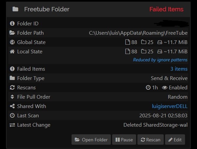Image resolution: width=197 pixels, height=149 pixels.
Task: Click the red Failed Items status label
Action: (x=166, y=9)
